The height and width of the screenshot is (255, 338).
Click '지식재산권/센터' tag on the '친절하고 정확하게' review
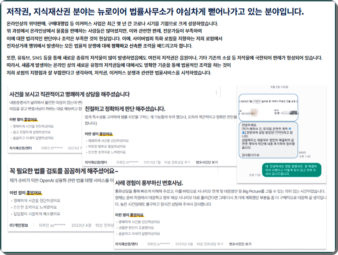(96, 162)
